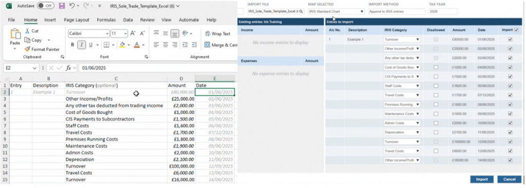The image size is (526, 188).
Task: Open IRIS Category dropdown for Example 1 row
Action: tap(418, 39)
